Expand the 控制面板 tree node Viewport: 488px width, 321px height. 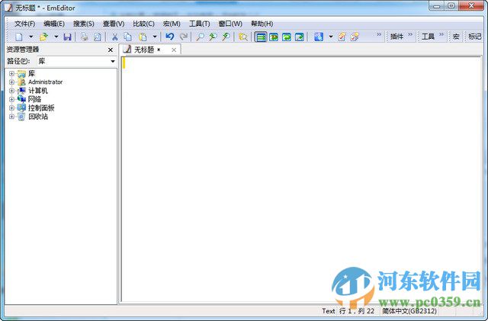(11, 108)
